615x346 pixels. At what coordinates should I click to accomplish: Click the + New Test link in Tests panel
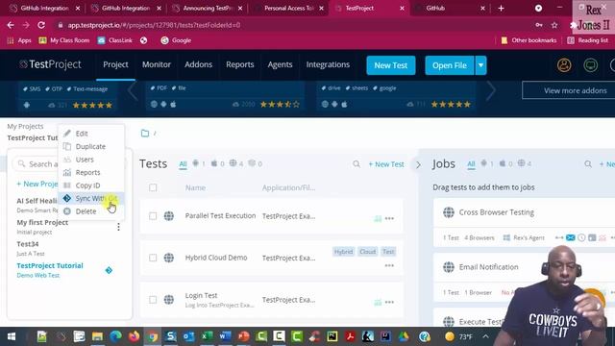(x=386, y=164)
